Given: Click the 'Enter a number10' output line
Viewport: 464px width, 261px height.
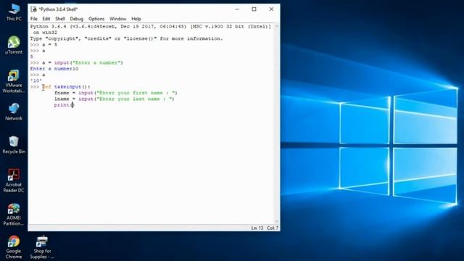Looking at the screenshot, I should coord(54,69).
